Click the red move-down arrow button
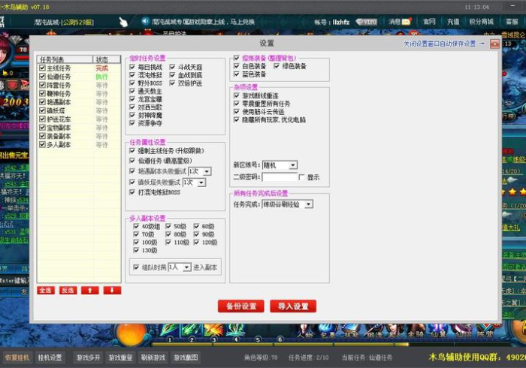 [112, 290]
